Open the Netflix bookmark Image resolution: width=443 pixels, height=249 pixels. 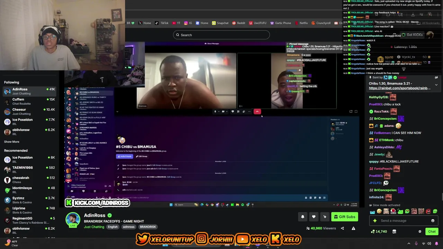tap(301, 23)
